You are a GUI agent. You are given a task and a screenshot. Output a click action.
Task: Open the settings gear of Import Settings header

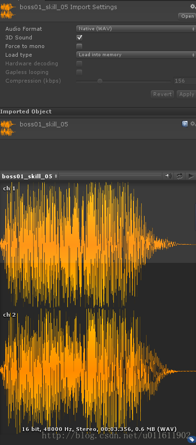click(193, 7)
